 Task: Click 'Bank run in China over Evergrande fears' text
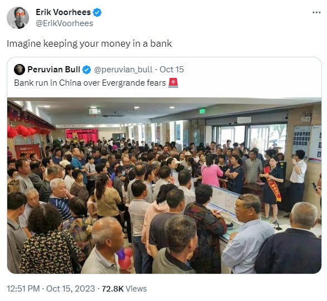click(90, 83)
